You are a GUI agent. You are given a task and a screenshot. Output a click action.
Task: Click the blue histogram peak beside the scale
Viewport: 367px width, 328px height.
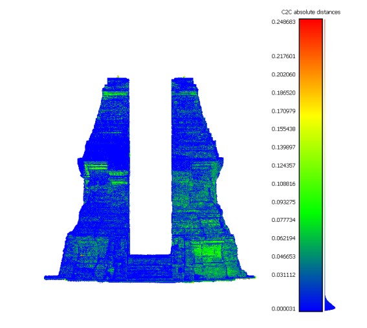coord(329,305)
